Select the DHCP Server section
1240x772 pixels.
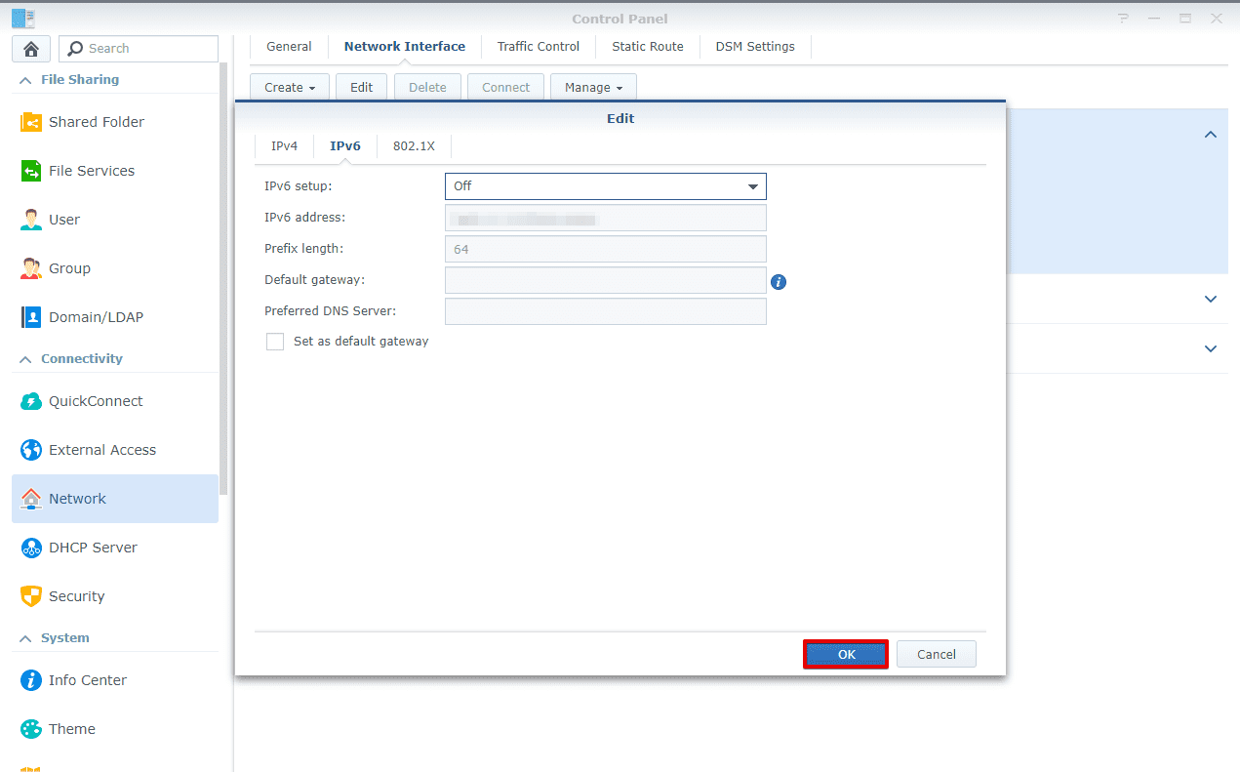pyautogui.click(x=93, y=547)
